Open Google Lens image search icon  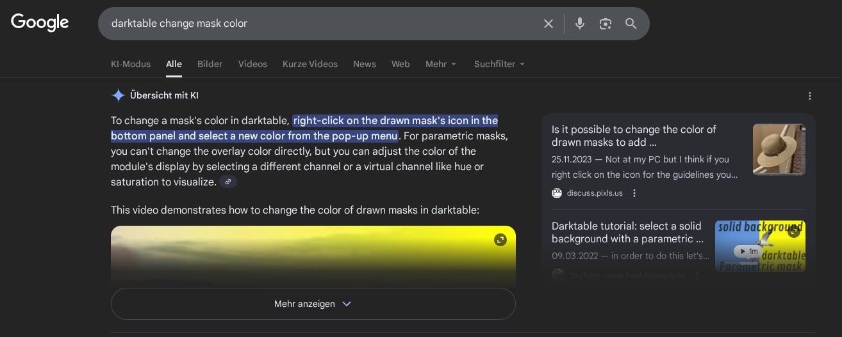605,24
